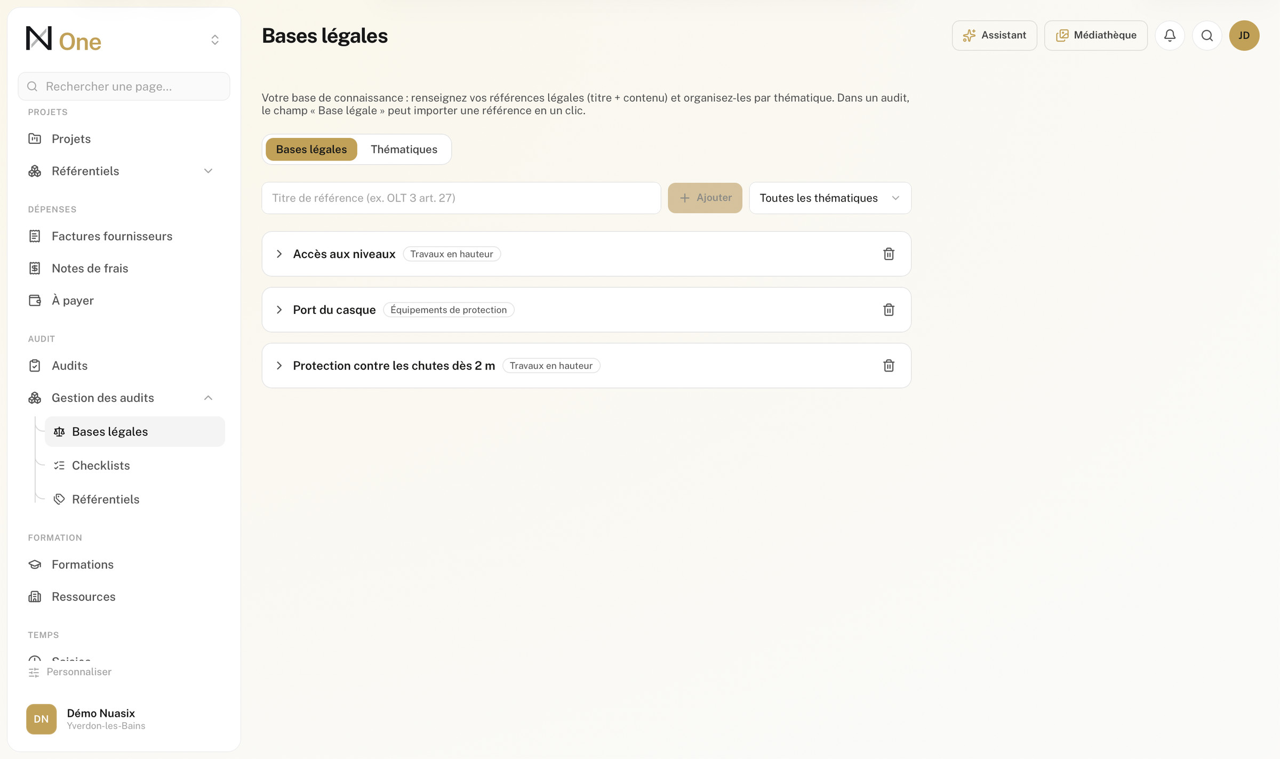1280x759 pixels.
Task: Expand the Accès aux niveaux row
Action: 279,254
